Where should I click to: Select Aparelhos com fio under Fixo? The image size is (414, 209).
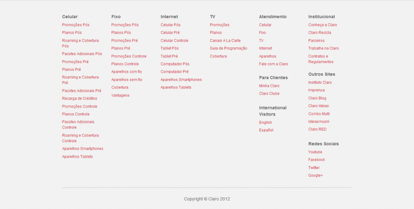point(127,72)
